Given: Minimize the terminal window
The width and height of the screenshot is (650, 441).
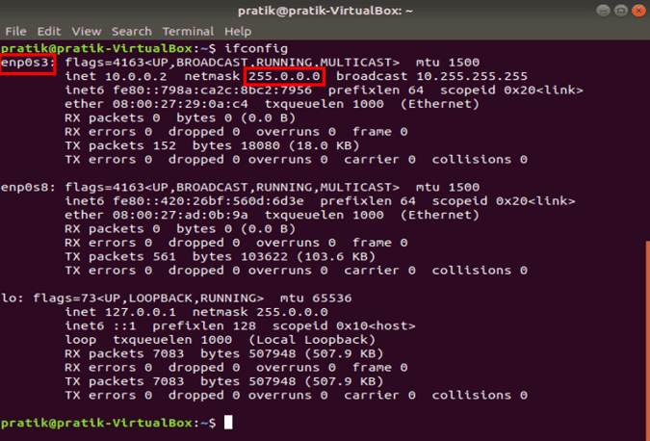Looking at the screenshot, I should [603, 11].
